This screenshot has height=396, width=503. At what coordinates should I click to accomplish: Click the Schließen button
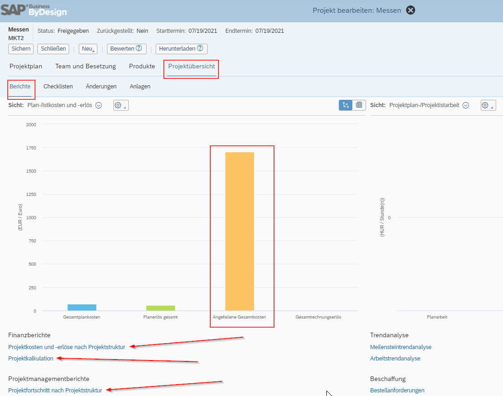(x=53, y=49)
